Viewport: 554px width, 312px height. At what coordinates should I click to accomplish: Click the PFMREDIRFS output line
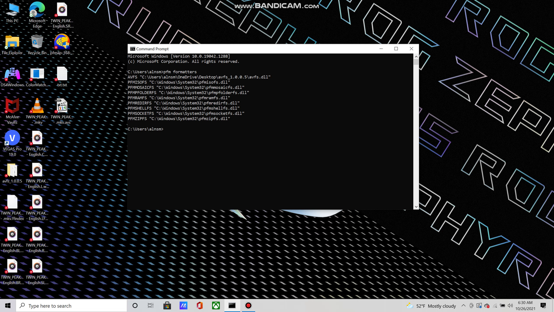click(x=184, y=103)
